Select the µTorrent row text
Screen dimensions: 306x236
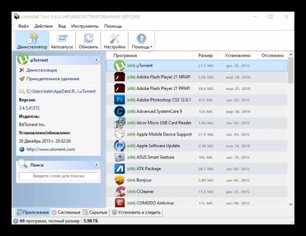click(144, 66)
